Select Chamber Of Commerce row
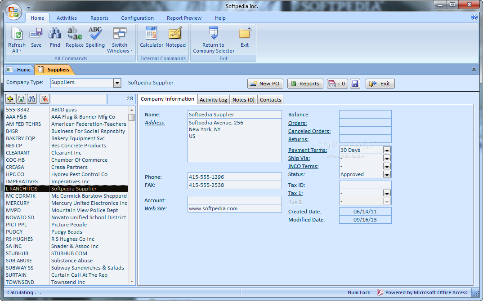The height and width of the screenshot is (301, 483). click(x=66, y=160)
